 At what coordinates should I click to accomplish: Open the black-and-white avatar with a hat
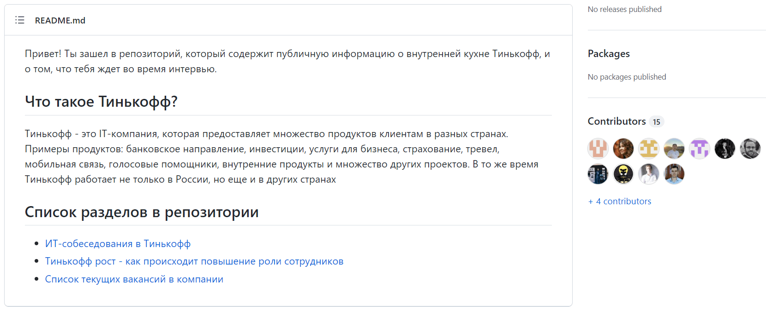coord(725,149)
